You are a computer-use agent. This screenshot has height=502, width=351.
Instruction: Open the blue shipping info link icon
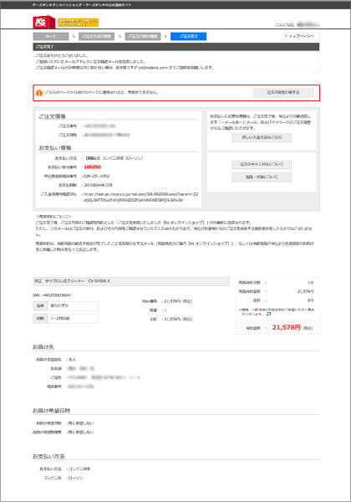[x=268, y=314]
